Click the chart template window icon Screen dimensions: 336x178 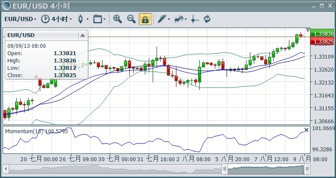[97, 19]
